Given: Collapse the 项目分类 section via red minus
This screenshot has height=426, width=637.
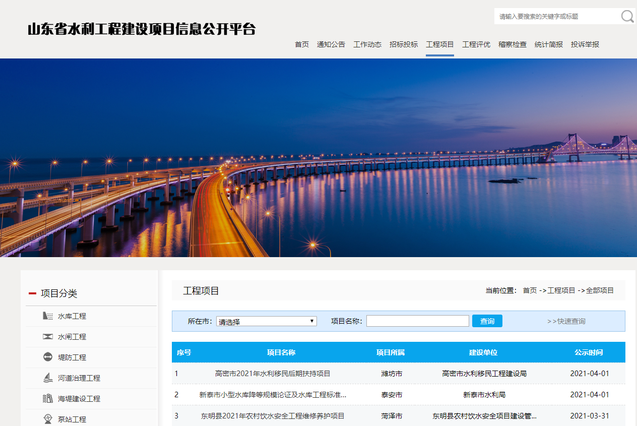Looking at the screenshot, I should [32, 293].
